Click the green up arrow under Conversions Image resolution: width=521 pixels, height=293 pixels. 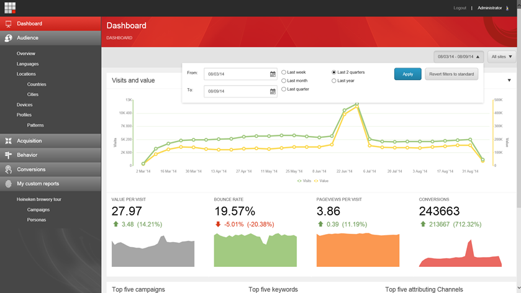423,224
